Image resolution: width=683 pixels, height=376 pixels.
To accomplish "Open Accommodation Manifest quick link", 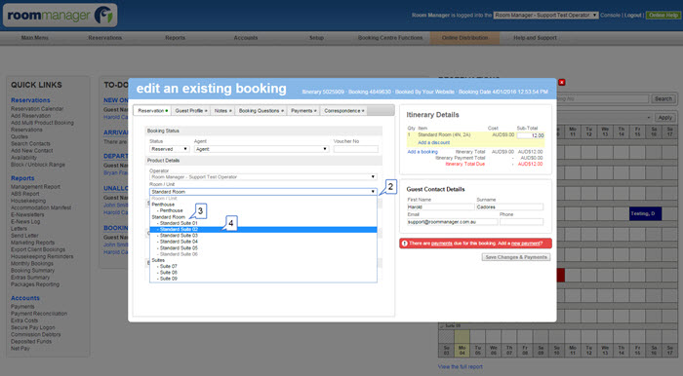I will pyautogui.click(x=41, y=207).
